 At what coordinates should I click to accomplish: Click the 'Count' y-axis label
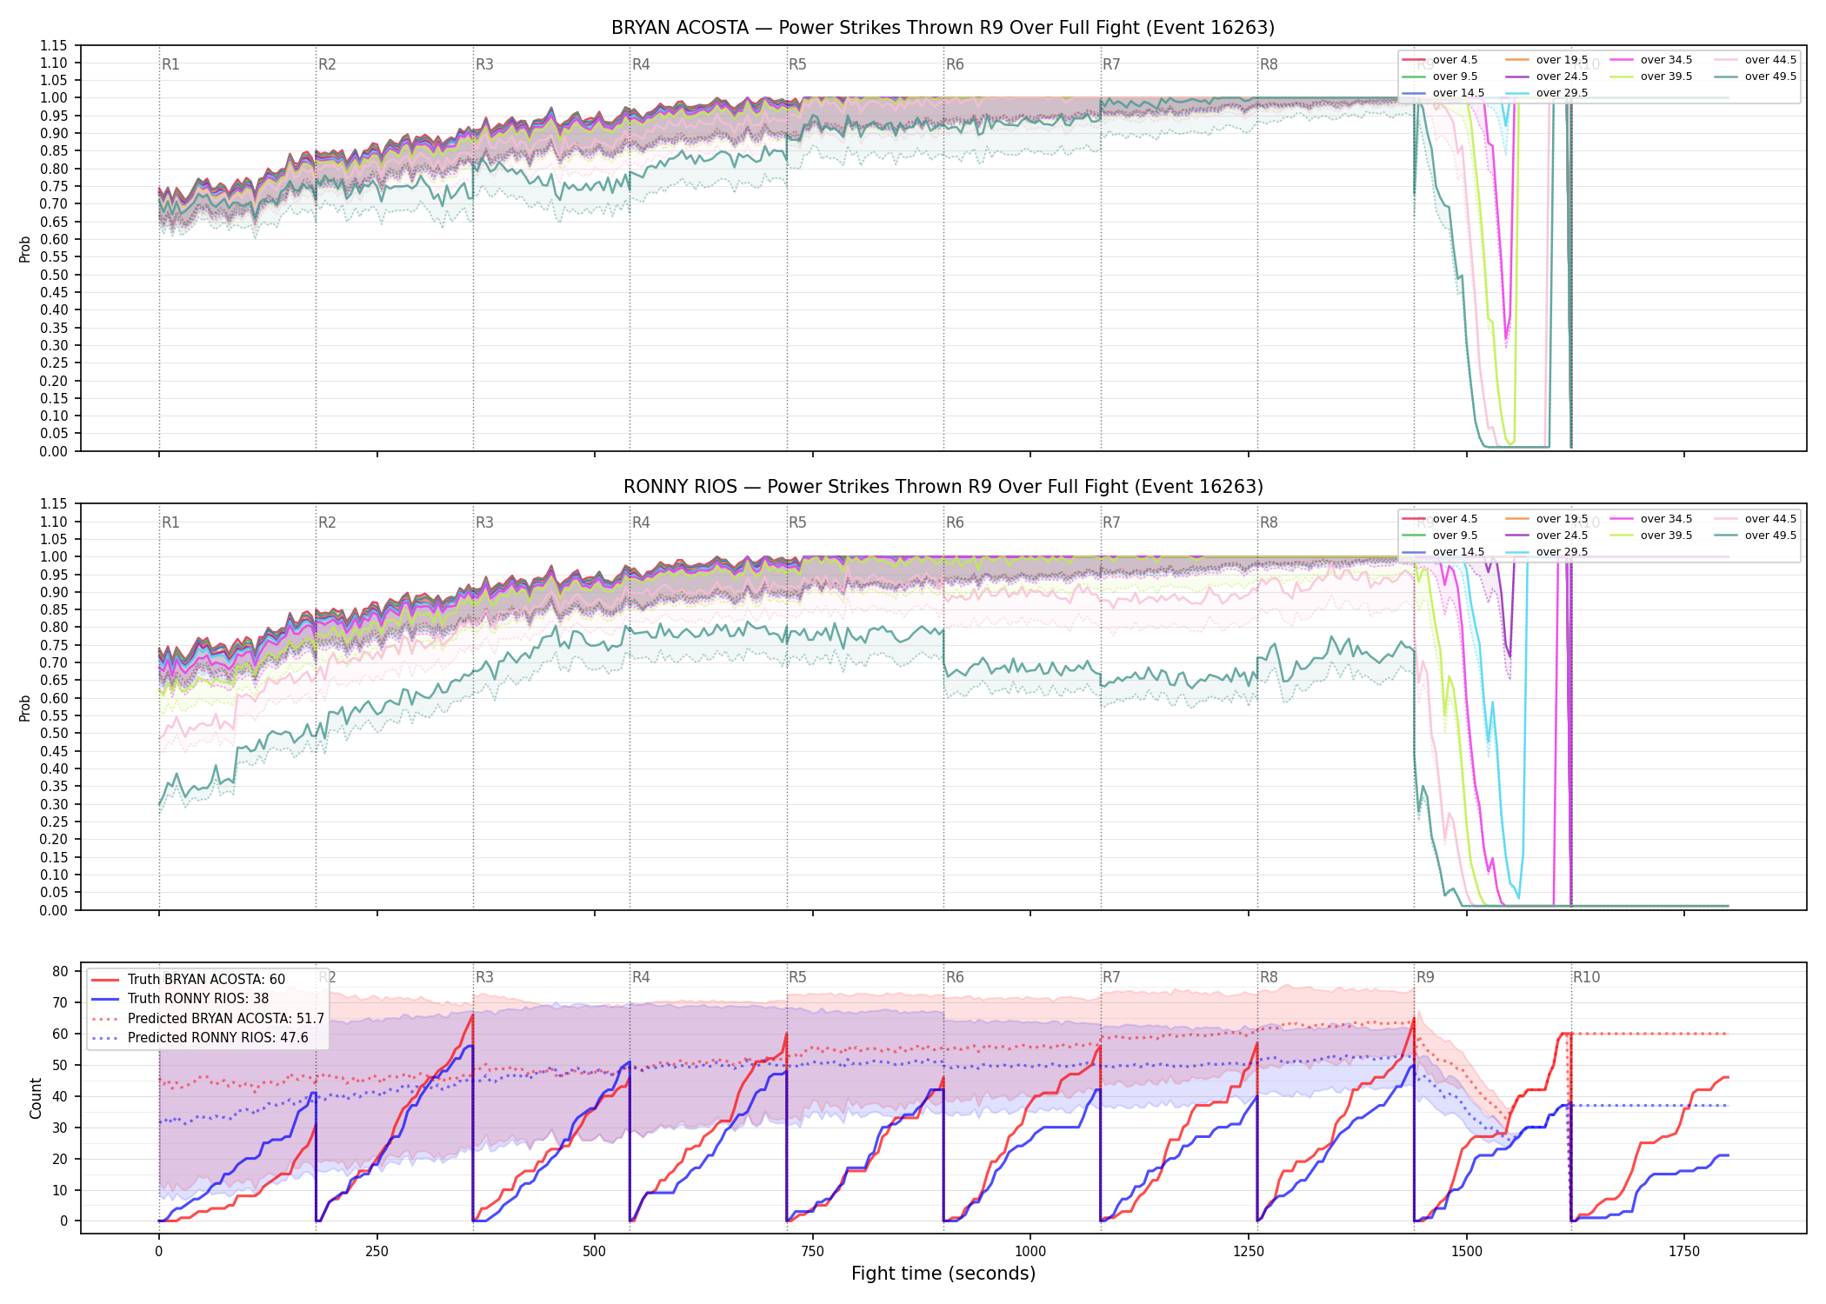click(x=36, y=1098)
